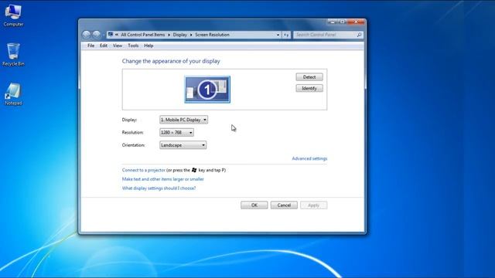The width and height of the screenshot is (495, 278).
Task: Click Screen Resolution breadcrumb
Action: (x=212, y=35)
